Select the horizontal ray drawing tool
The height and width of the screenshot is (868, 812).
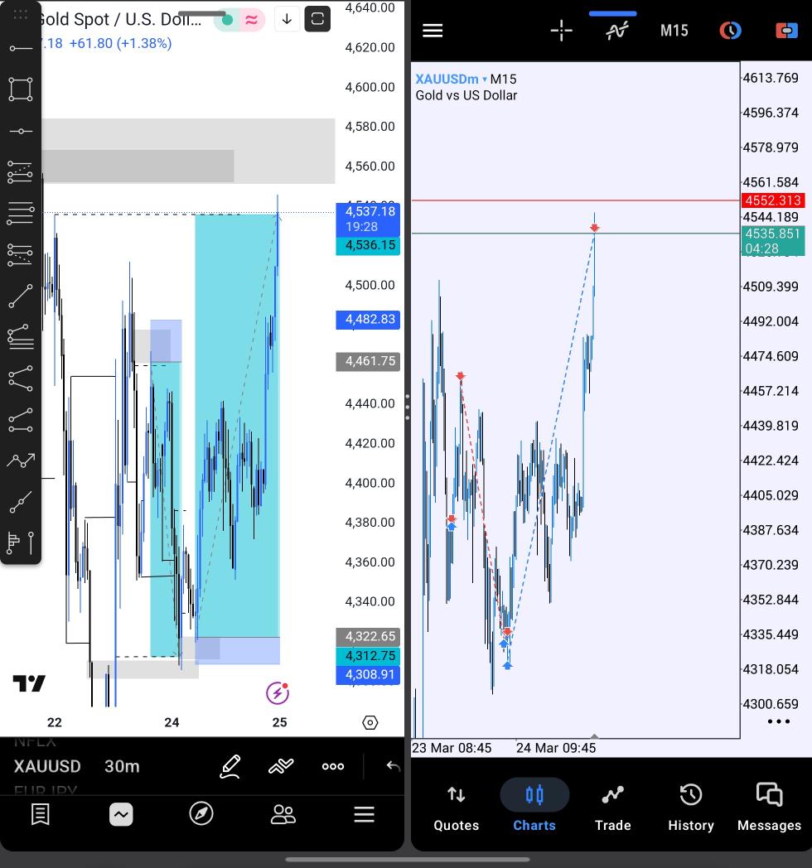(21, 49)
